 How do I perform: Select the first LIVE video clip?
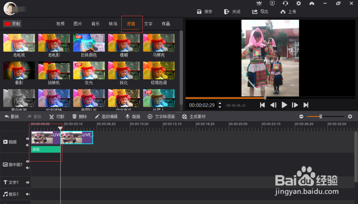46,138
